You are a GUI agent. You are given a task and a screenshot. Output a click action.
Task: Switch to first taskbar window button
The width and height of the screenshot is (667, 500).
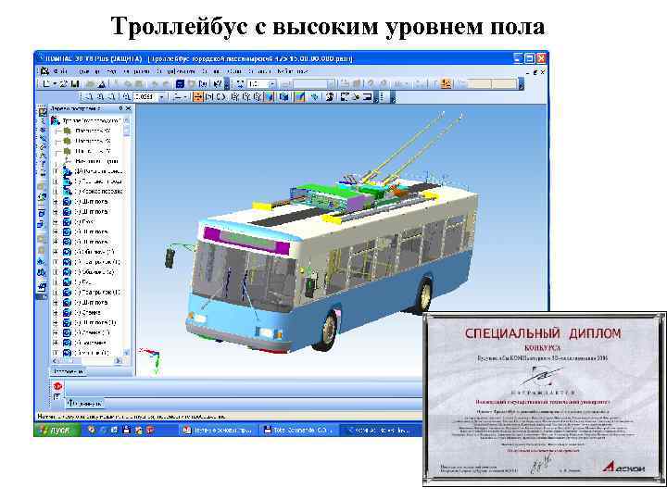217,431
